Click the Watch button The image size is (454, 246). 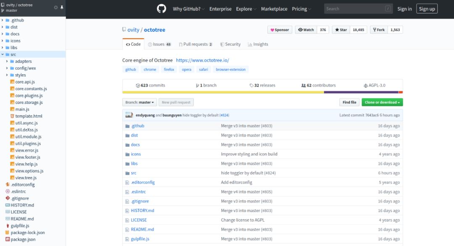coord(306,30)
